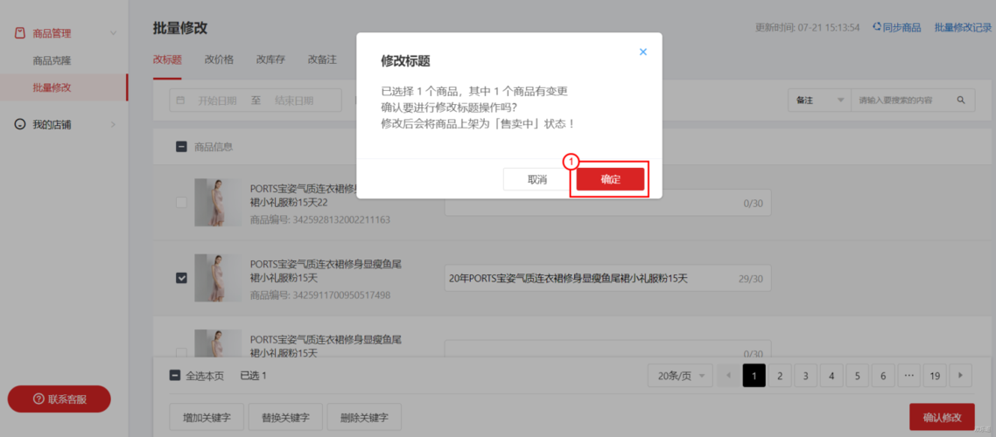Go to page 1
The image size is (996, 437).
[x=754, y=376]
